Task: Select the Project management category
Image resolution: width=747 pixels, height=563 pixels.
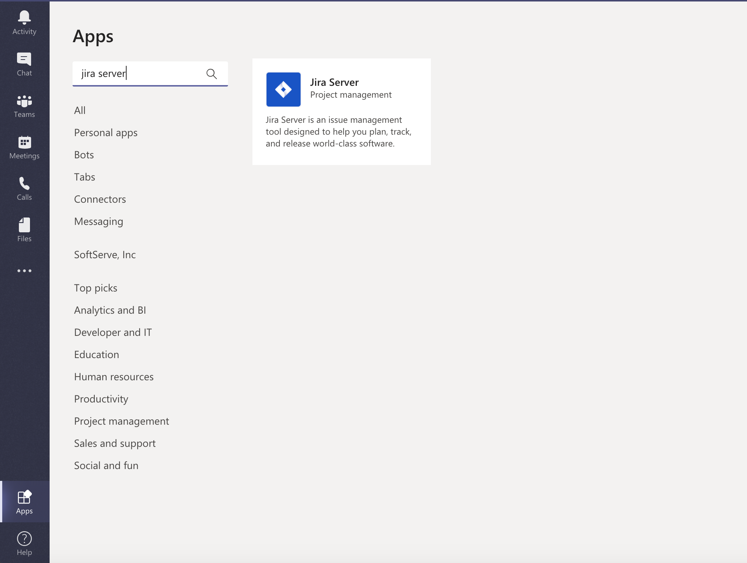Action: tap(121, 421)
